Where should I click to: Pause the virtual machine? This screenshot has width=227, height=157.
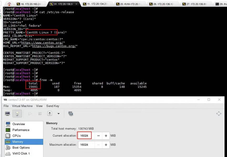(40, 114)
